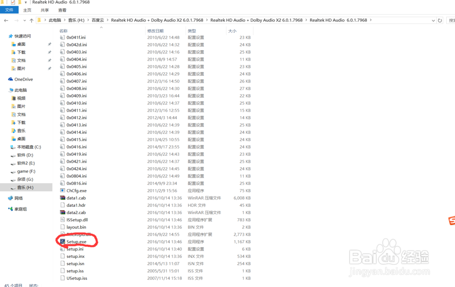
Task: Click file name 0x0416.ini
Action: click(76, 147)
